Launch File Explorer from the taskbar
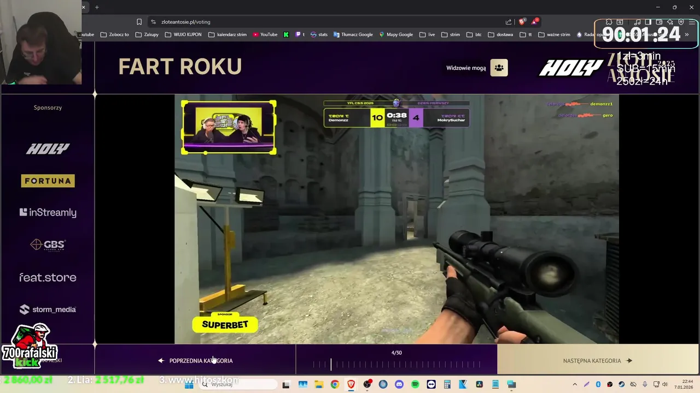 pos(318,384)
